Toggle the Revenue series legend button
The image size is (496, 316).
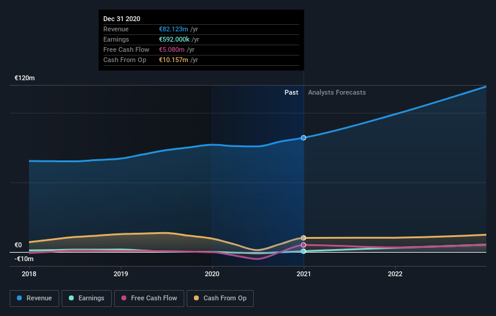34,299
